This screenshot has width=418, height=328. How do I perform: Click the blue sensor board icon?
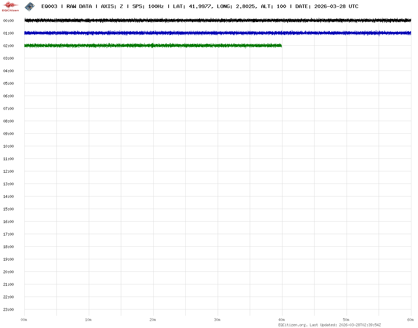coord(30,6)
